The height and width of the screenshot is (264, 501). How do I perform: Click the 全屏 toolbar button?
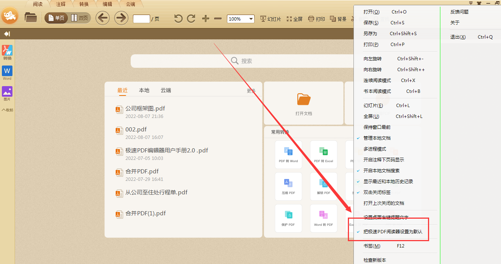point(294,19)
